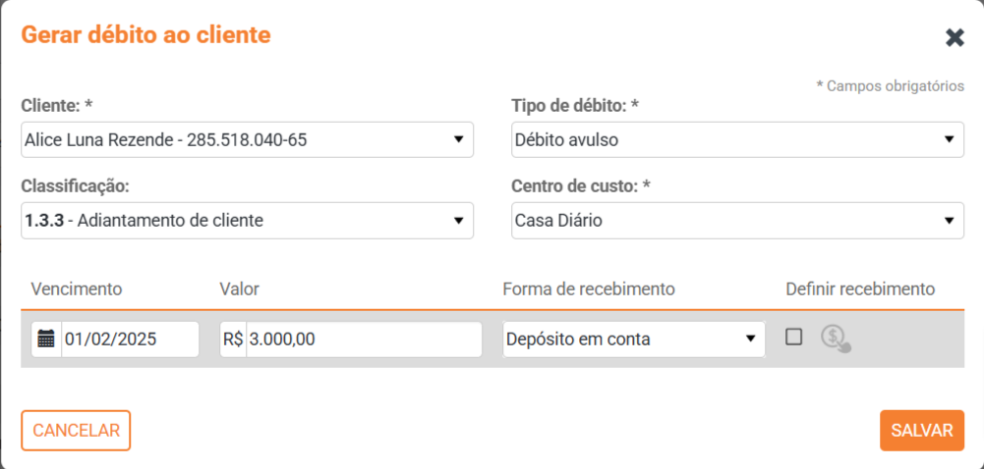
Task: Click the Valor column header
Action: point(239,288)
